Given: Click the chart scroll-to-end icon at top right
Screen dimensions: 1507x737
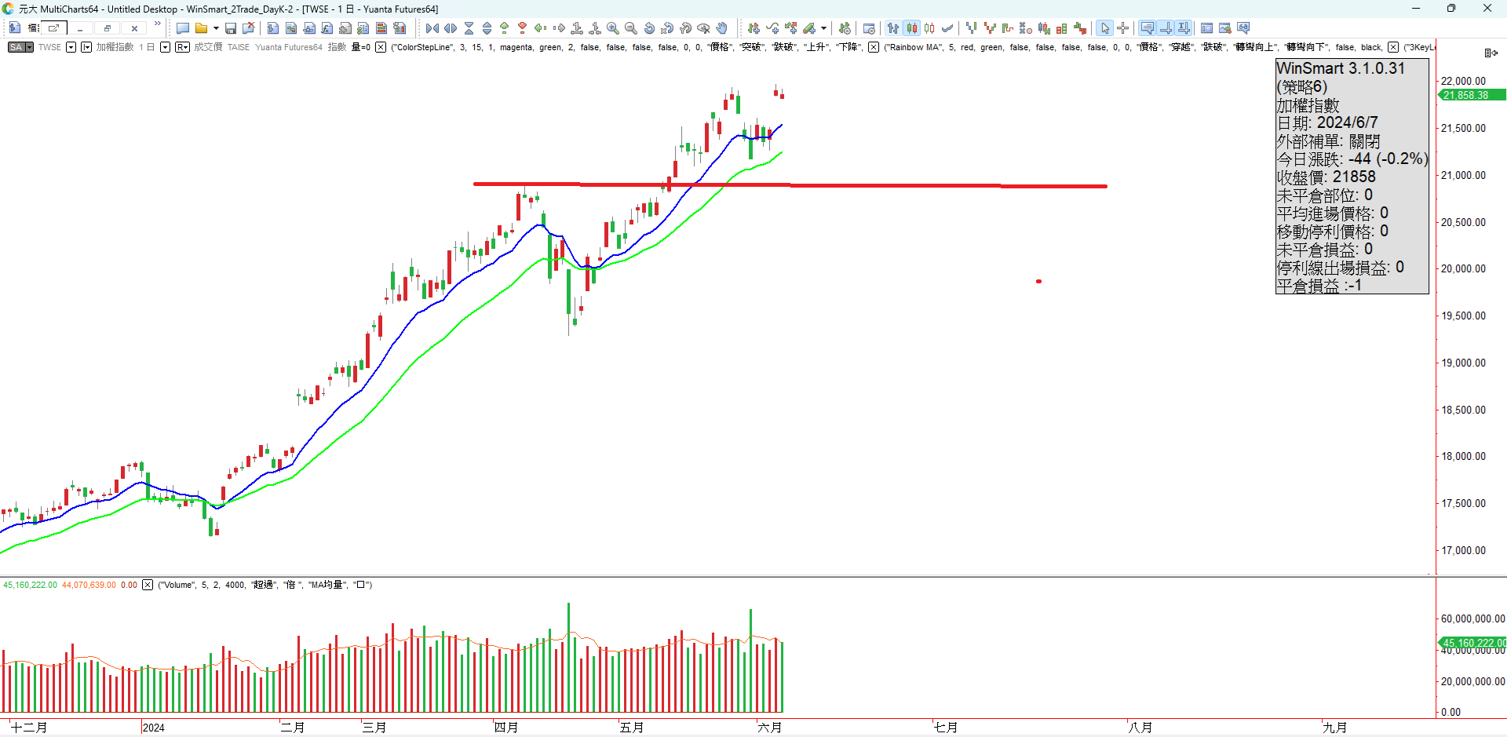Looking at the screenshot, I should [1491, 53].
